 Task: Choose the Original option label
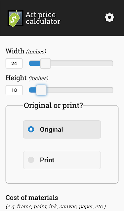point(51,130)
